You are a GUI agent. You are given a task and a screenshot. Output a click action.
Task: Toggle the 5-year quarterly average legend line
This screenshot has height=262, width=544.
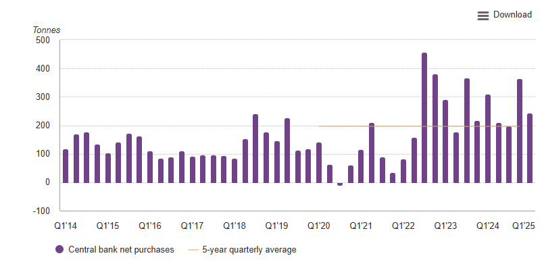[193, 250]
